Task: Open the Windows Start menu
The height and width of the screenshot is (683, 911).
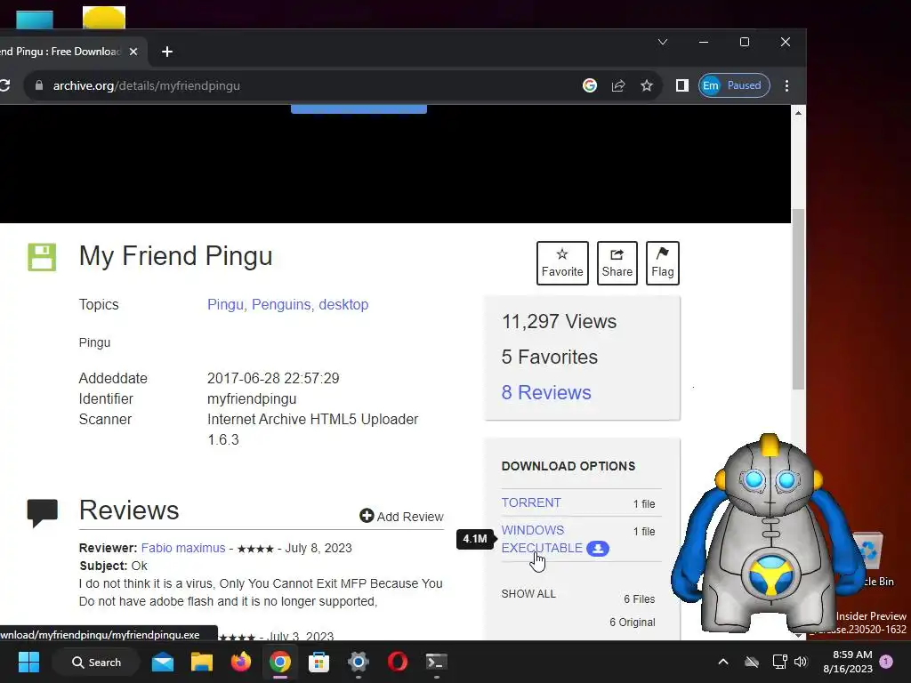Action: [28, 662]
